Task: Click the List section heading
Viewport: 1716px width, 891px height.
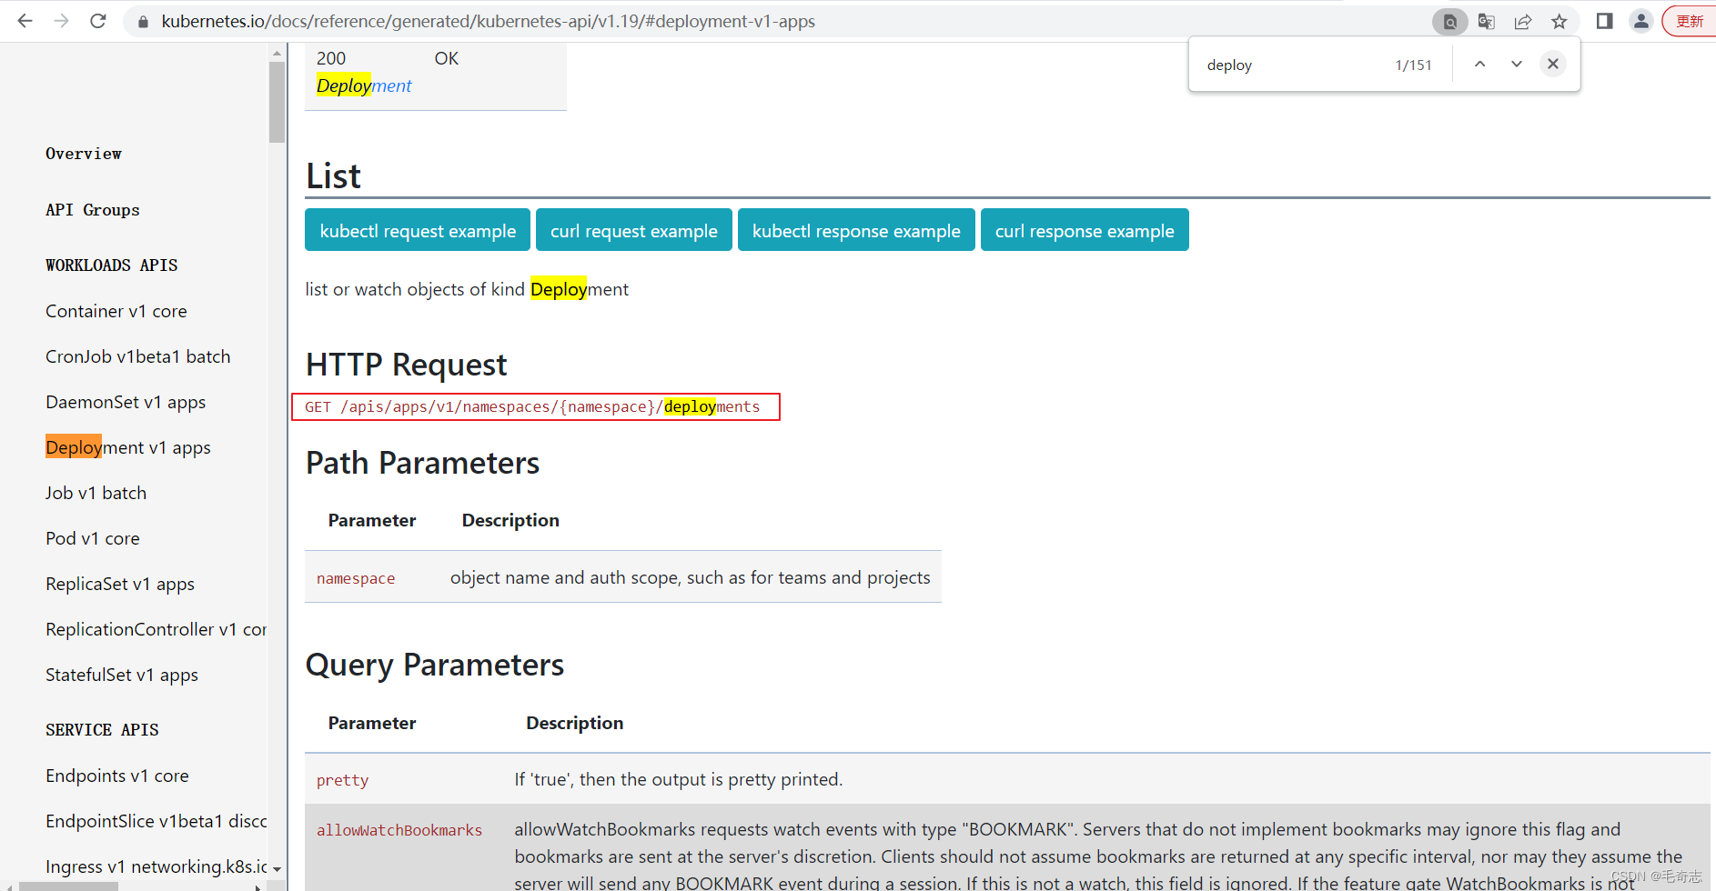Action: click(x=333, y=175)
